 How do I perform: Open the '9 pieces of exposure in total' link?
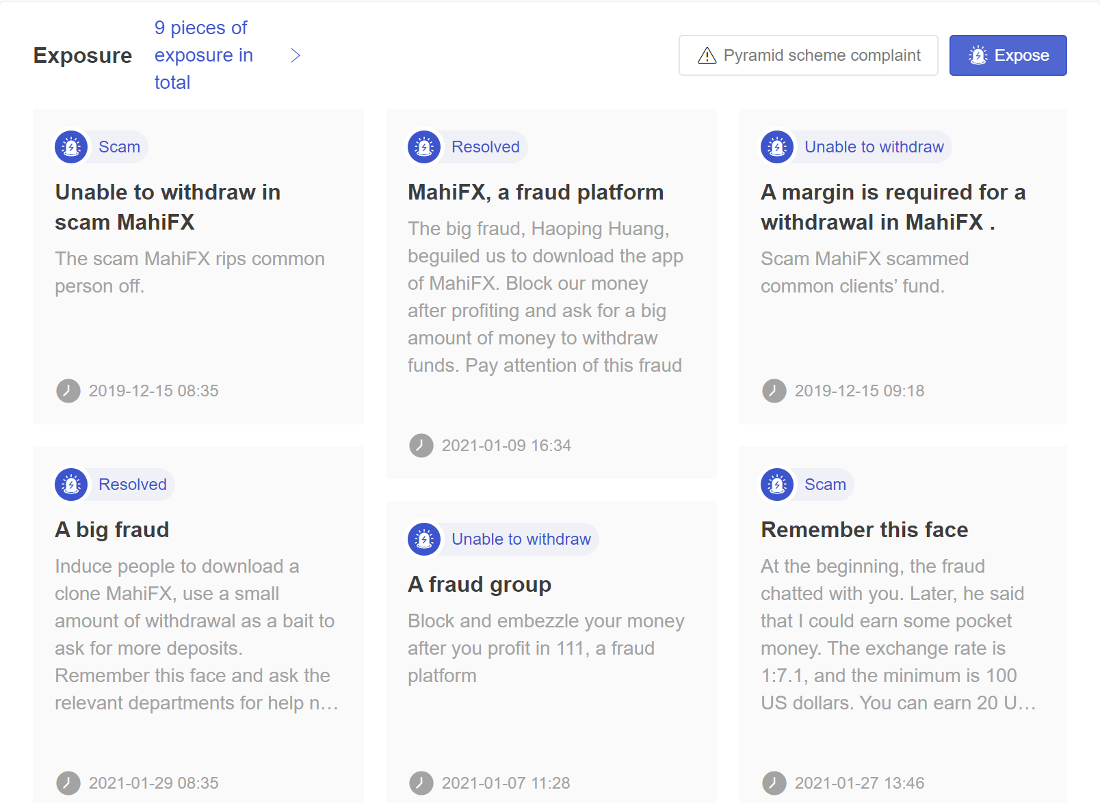[204, 55]
